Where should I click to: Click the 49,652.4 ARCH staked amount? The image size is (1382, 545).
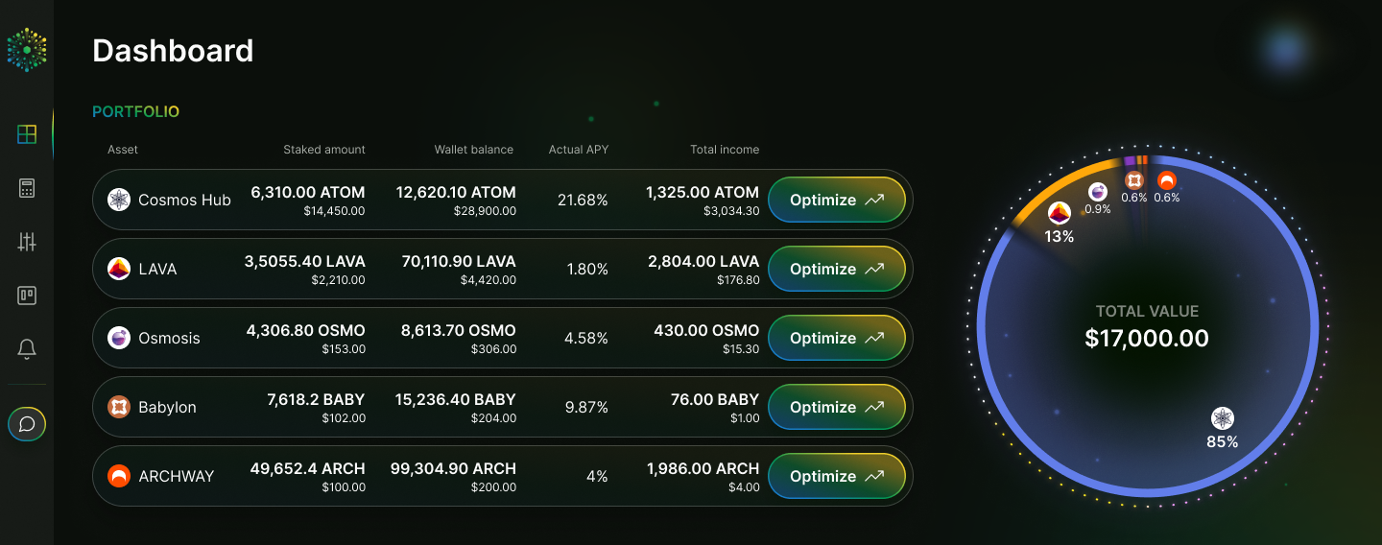click(x=307, y=469)
